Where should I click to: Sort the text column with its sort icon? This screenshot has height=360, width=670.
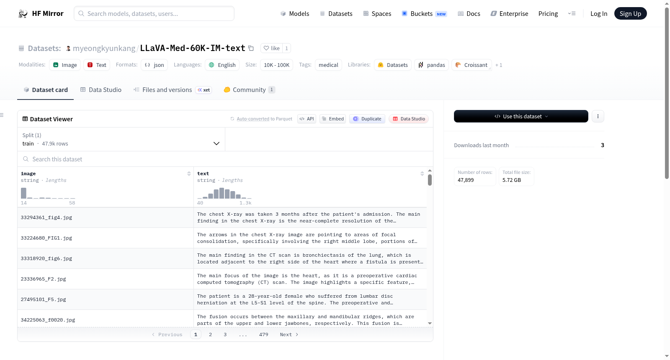[422, 174]
